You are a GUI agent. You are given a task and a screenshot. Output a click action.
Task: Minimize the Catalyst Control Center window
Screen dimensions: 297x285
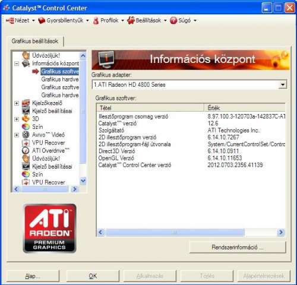[x=267, y=8]
